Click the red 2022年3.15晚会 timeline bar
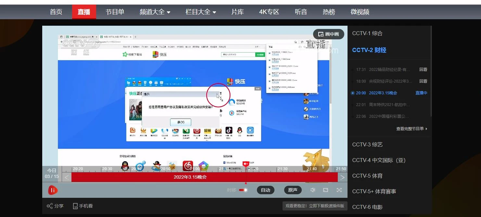Screen dimensions: 481x217 190,177
